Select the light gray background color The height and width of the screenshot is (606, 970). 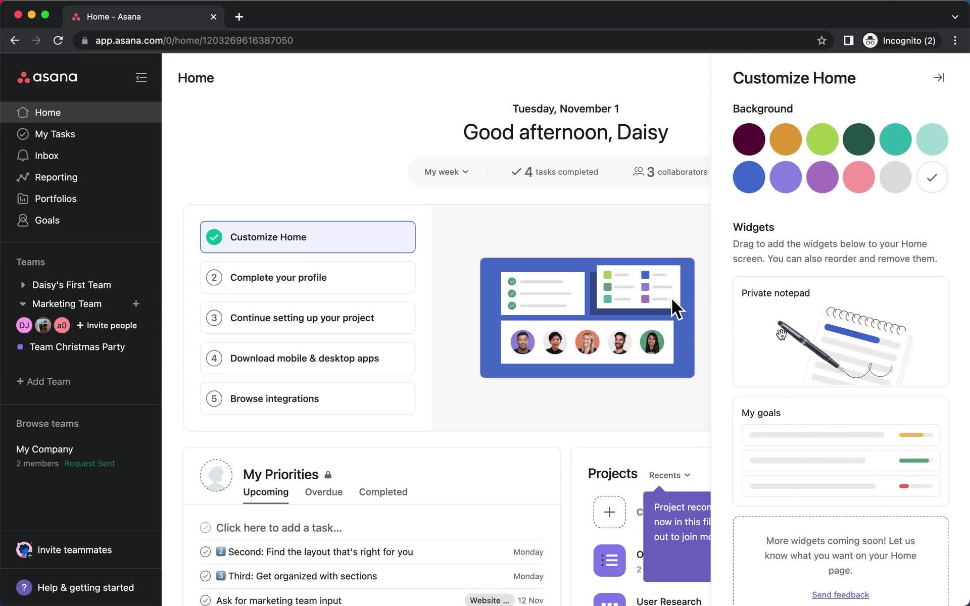(895, 177)
